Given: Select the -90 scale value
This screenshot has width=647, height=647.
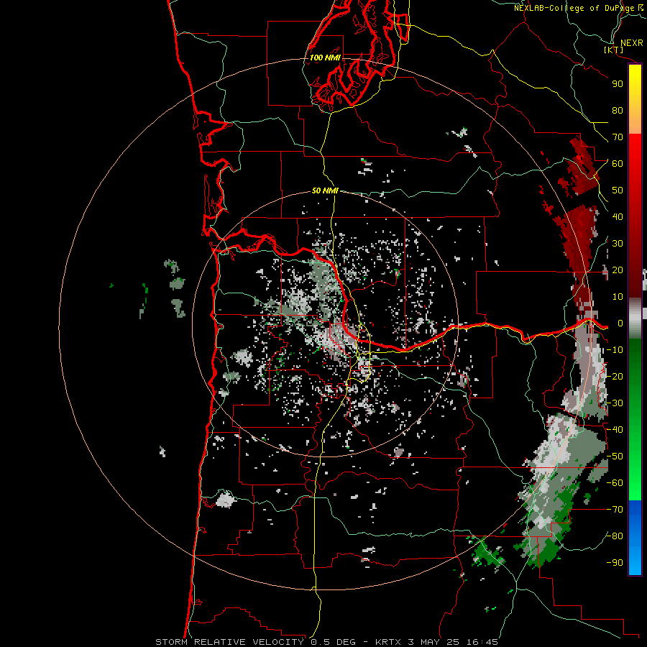Looking at the screenshot, I should (x=615, y=563).
